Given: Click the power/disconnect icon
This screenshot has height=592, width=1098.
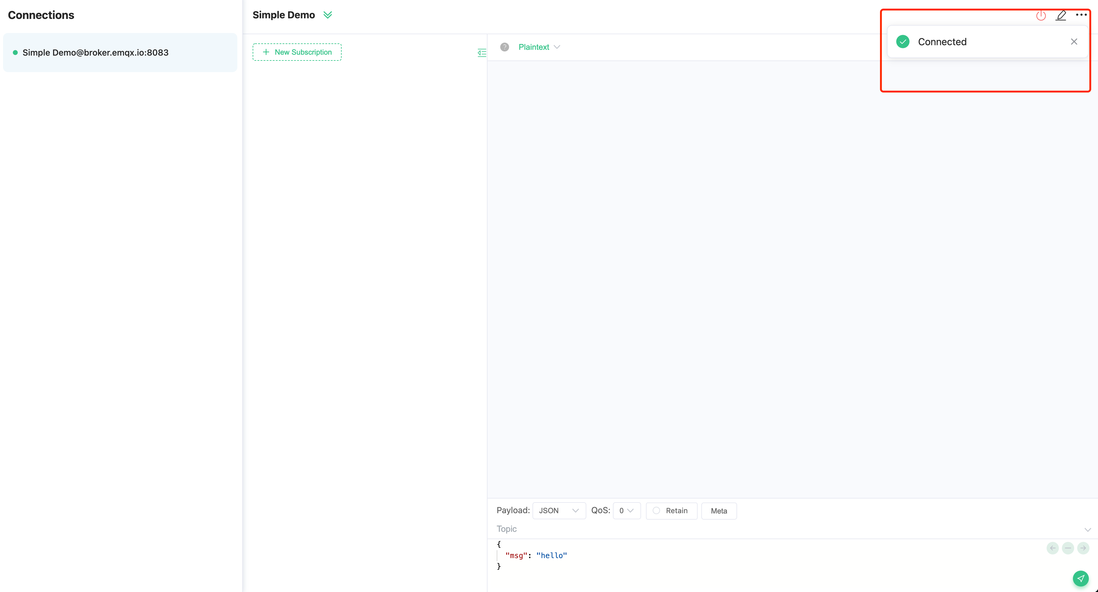Looking at the screenshot, I should pyautogui.click(x=1041, y=15).
